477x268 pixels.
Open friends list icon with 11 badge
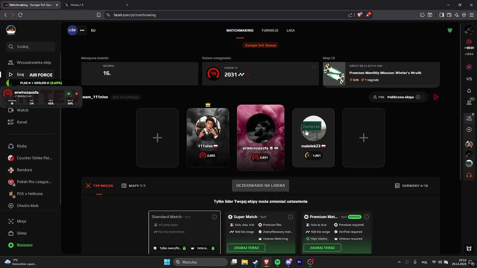pos(469,102)
